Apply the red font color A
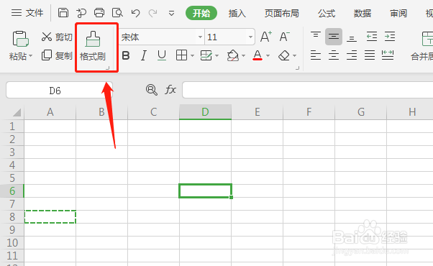 coord(257,55)
